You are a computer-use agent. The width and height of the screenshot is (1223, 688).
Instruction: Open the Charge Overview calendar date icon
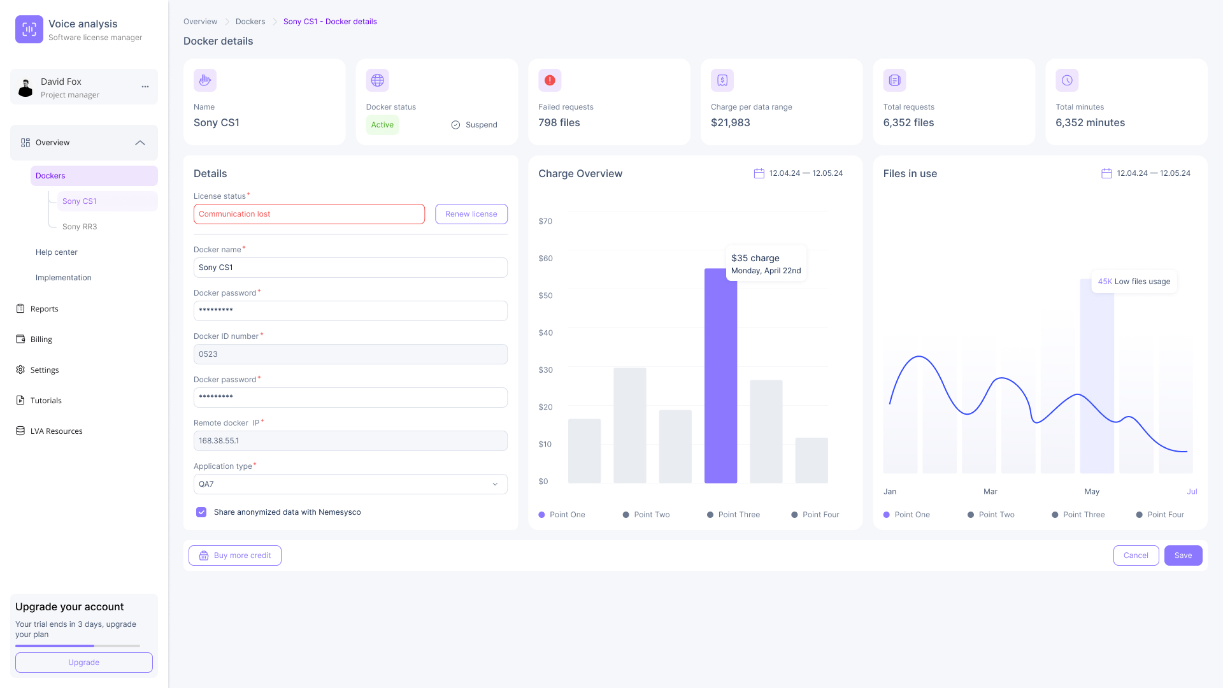point(759,173)
